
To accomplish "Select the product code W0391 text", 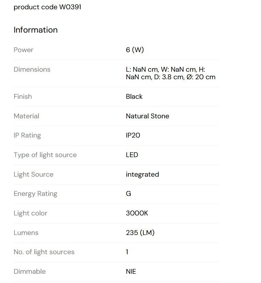I will [47, 7].
